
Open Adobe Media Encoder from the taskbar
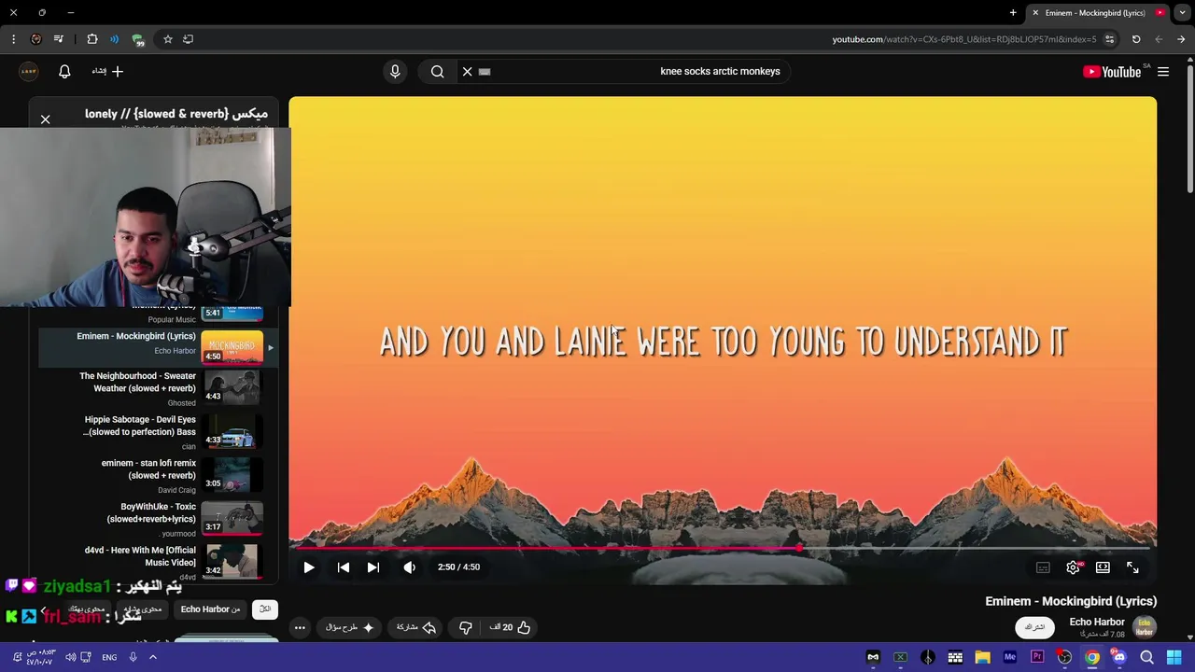(1009, 657)
